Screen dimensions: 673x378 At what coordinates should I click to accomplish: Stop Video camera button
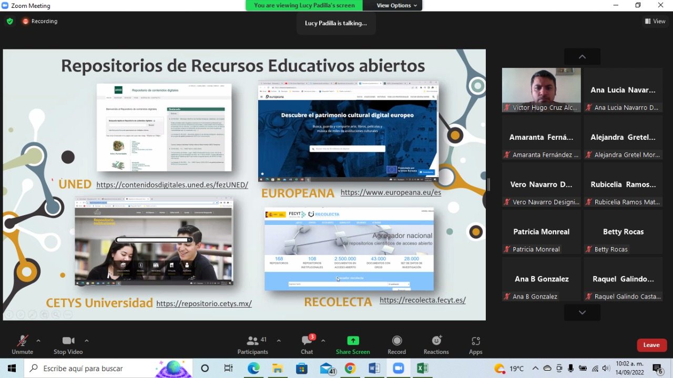coord(68,345)
